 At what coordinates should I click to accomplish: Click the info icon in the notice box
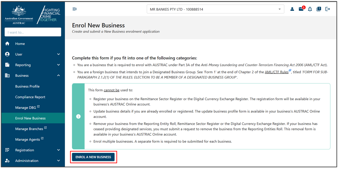(78, 116)
